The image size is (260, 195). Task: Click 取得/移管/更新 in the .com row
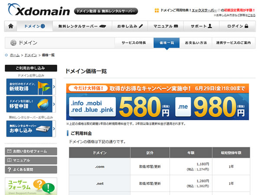[x=150, y=167]
